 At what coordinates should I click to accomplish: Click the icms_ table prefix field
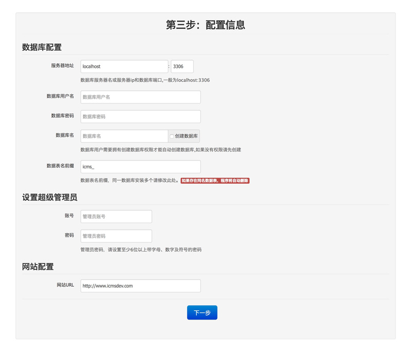click(140, 167)
